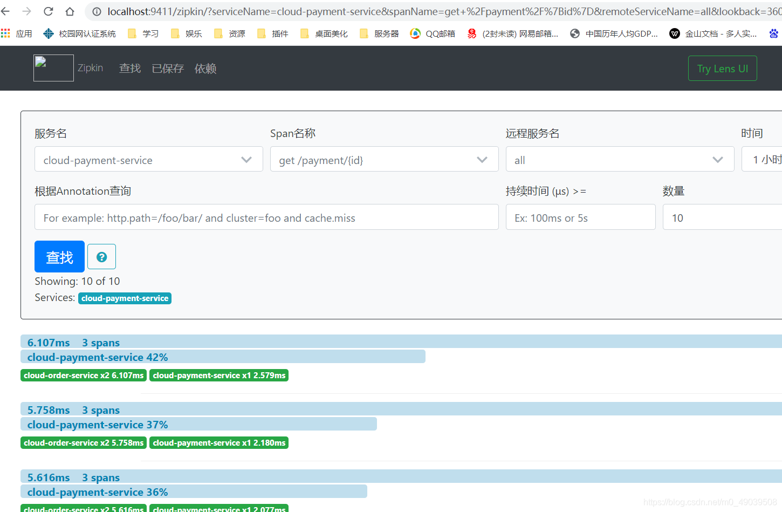Image resolution: width=782 pixels, height=512 pixels.
Task: Focus the 持续时间 duration input
Action: 580,217
